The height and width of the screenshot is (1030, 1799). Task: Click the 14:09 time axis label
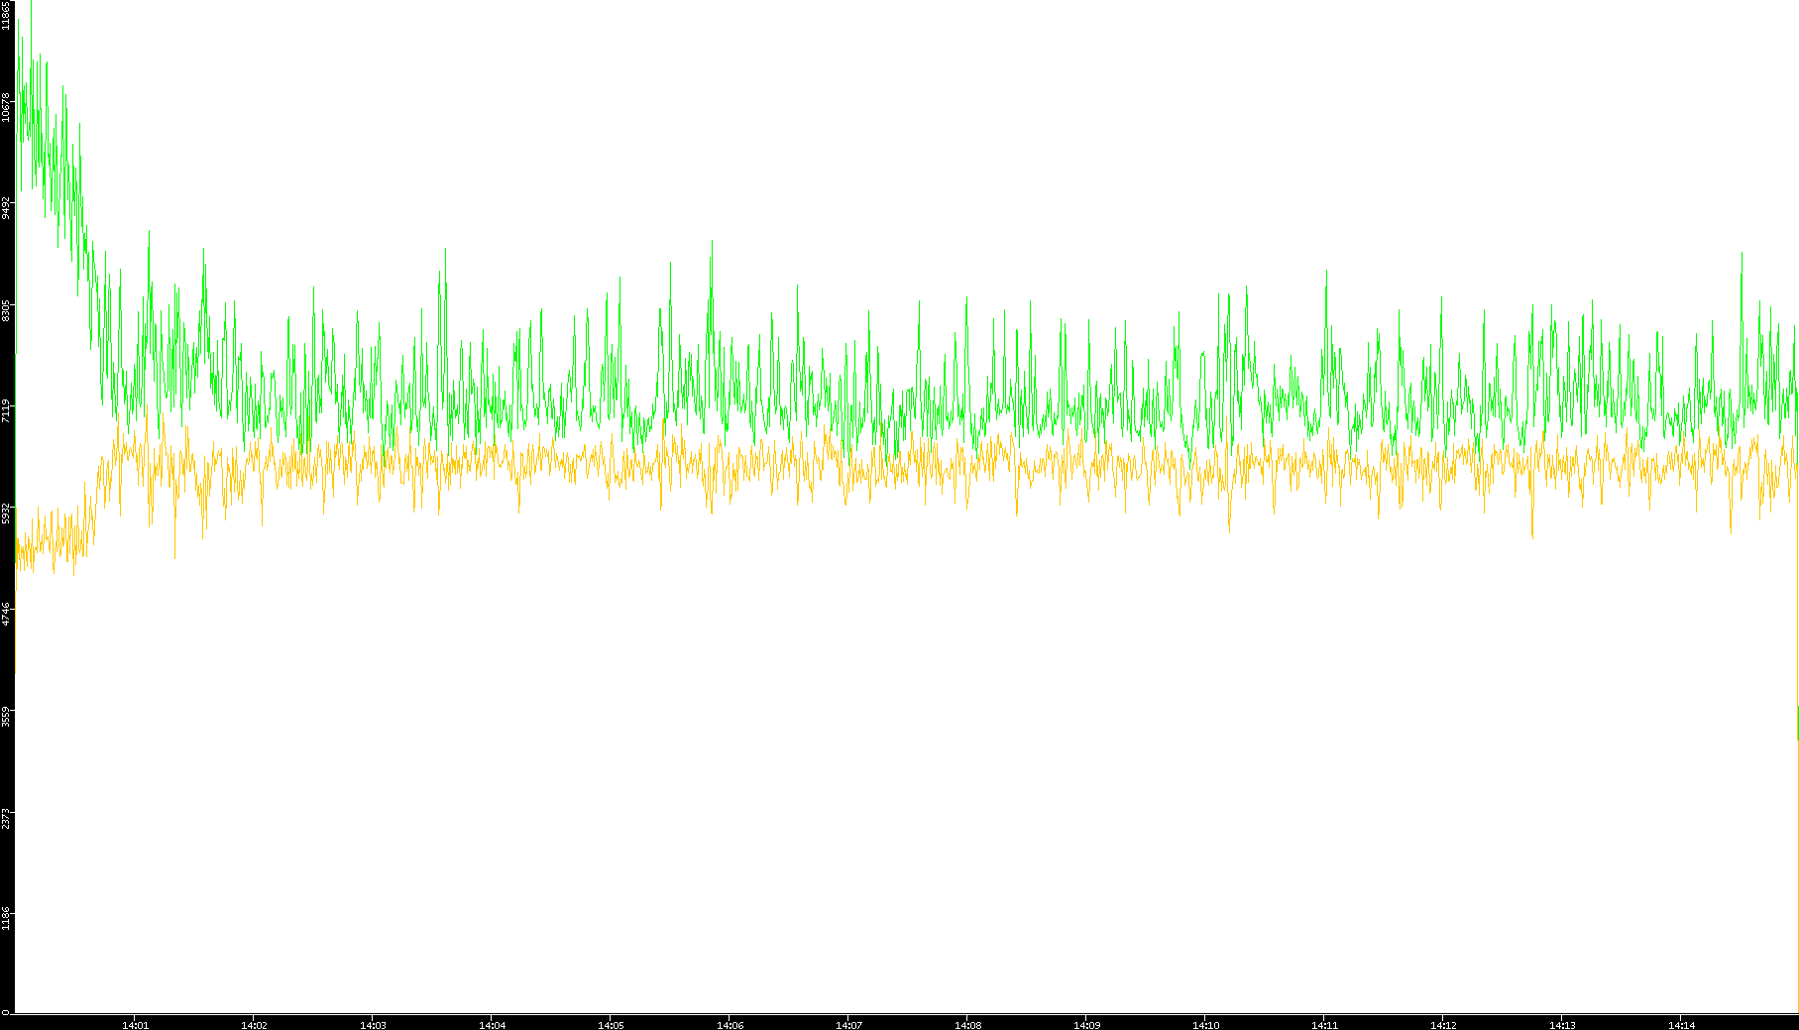[x=1086, y=1024]
